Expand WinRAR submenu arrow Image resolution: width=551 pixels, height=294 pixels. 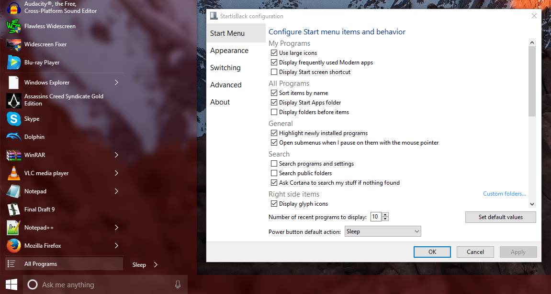(116, 155)
